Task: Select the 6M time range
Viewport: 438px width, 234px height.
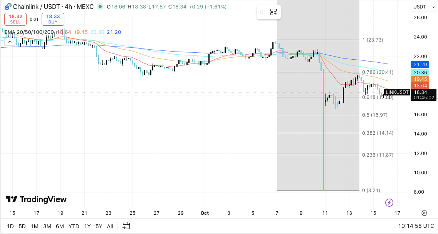Action: coord(60,226)
